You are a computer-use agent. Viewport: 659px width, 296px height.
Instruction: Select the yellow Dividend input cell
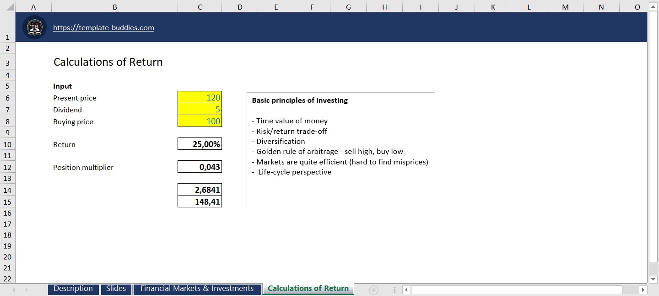pyautogui.click(x=200, y=109)
